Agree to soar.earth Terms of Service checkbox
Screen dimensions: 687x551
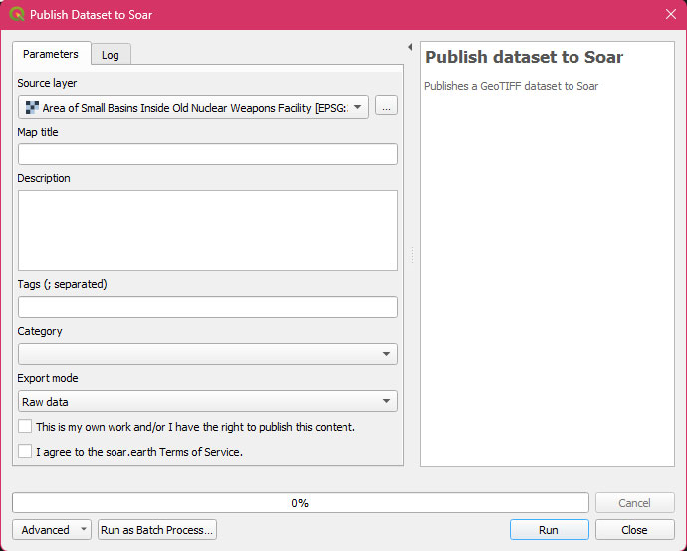click(x=25, y=451)
